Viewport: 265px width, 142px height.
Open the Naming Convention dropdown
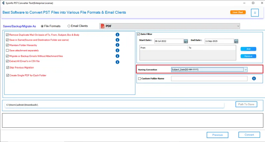pos(245,70)
